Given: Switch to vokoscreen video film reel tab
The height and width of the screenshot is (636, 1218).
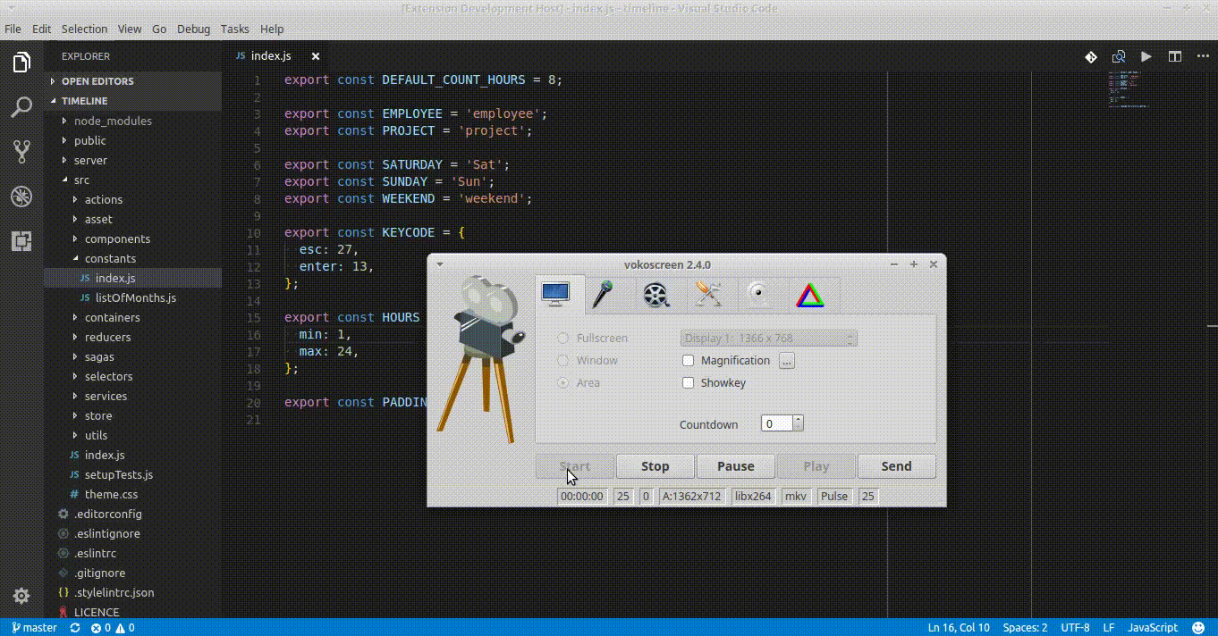Looking at the screenshot, I should (656, 295).
